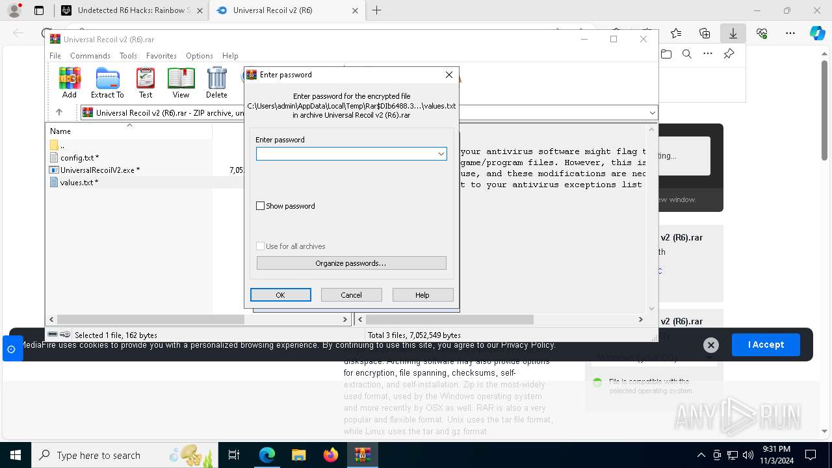Pin the downloads flyout with pin icon
Screen dimensions: 832x468
tap(729, 54)
